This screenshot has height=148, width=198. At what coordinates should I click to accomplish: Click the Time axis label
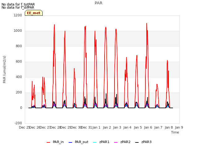(x=175, y=132)
